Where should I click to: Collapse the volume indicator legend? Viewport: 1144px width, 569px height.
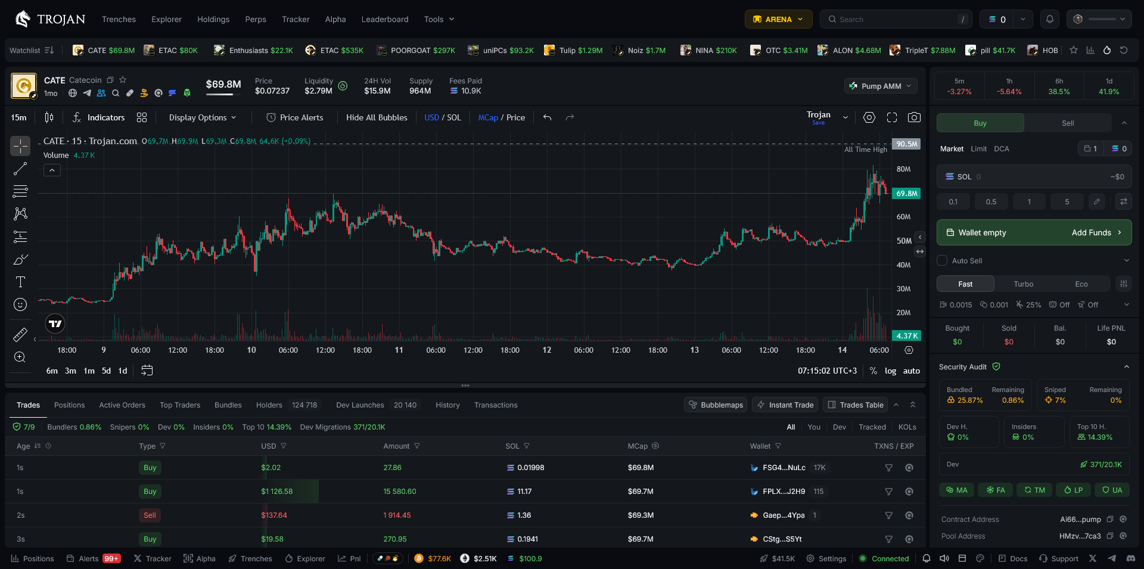tap(52, 170)
